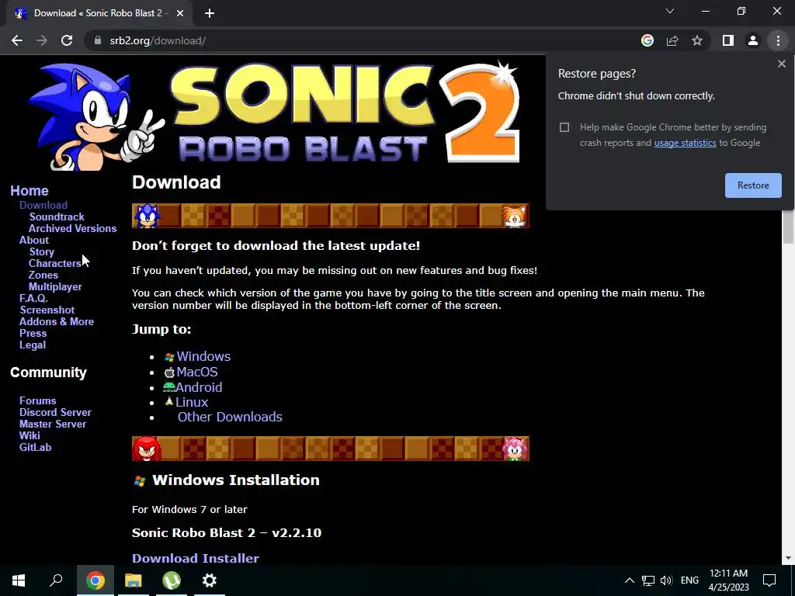Jump to Android section
The height and width of the screenshot is (596, 795).
(x=199, y=387)
